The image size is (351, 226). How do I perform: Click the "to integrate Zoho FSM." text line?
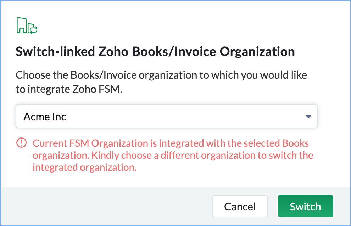click(x=68, y=90)
